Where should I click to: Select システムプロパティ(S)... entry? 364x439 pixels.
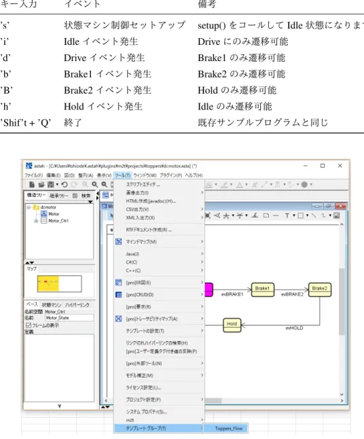[x=159, y=412]
